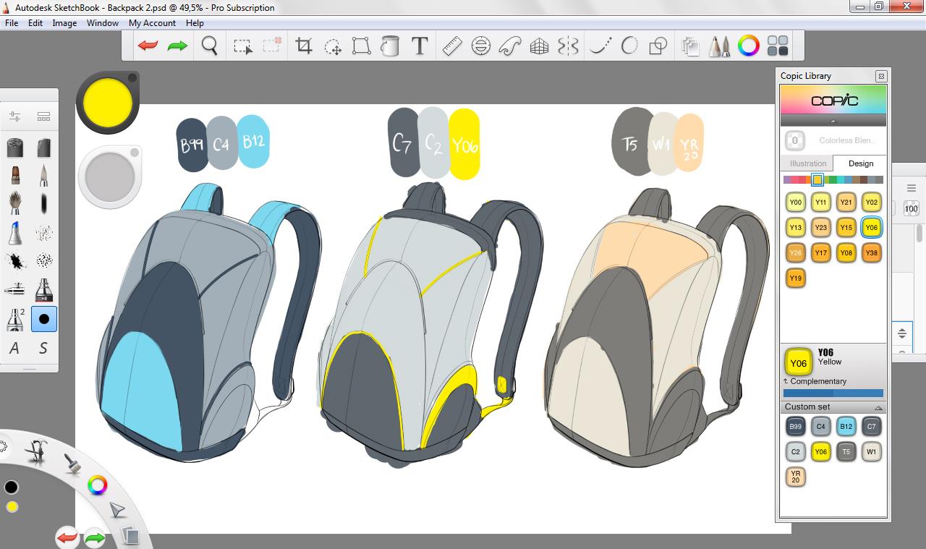Select the paintbrush with brown tip

(x=14, y=175)
